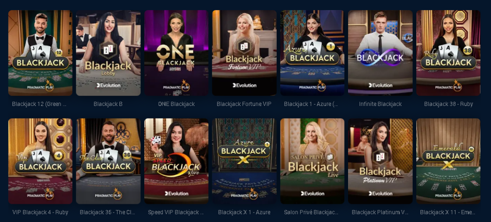Select the Azure Blackjack 1 game tile
The image size is (491, 222).
[312, 53]
